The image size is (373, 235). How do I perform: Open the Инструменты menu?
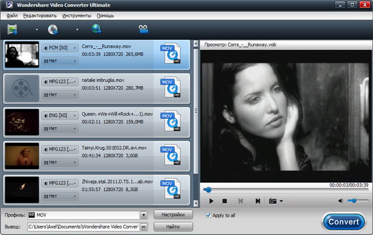(77, 16)
